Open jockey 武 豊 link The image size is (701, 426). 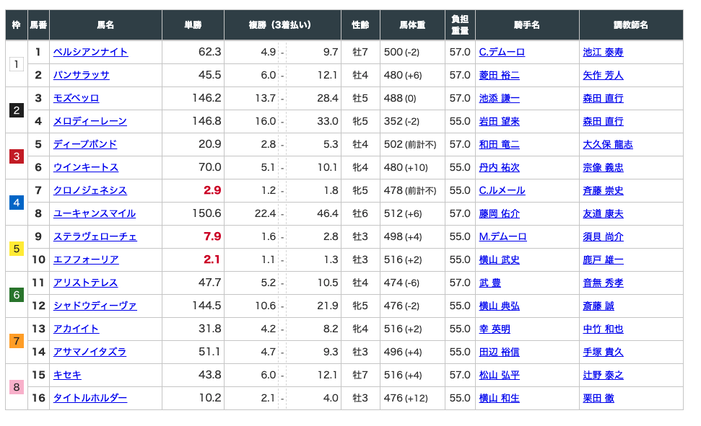tap(489, 283)
